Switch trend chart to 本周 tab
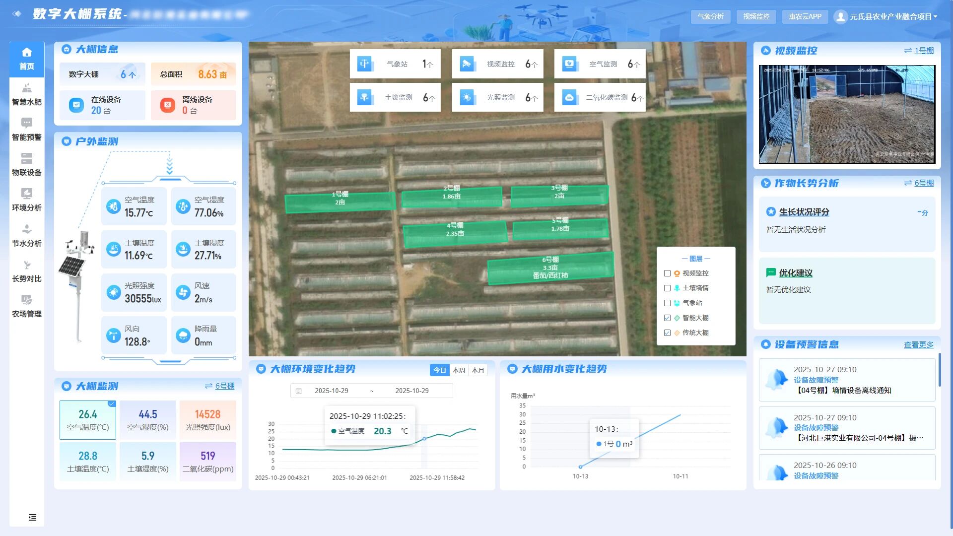 click(459, 371)
